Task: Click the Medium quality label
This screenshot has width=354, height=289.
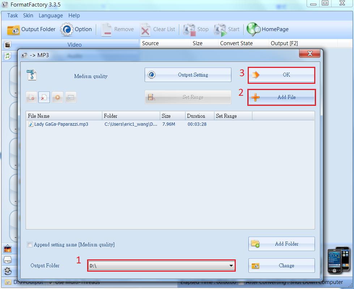Action: tap(91, 76)
